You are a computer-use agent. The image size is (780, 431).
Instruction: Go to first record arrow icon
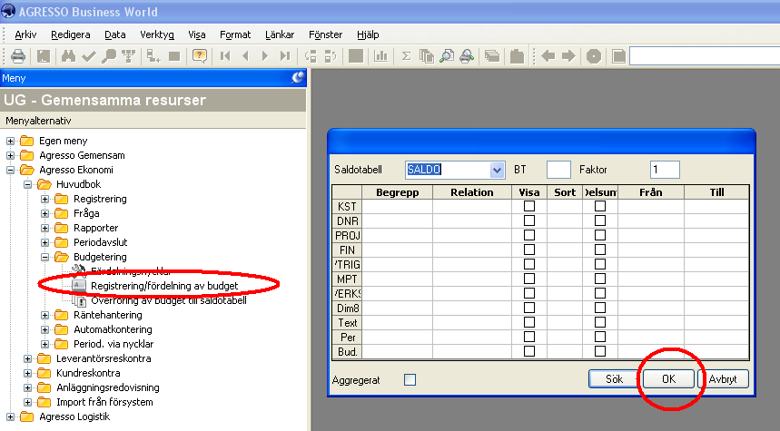(225, 56)
